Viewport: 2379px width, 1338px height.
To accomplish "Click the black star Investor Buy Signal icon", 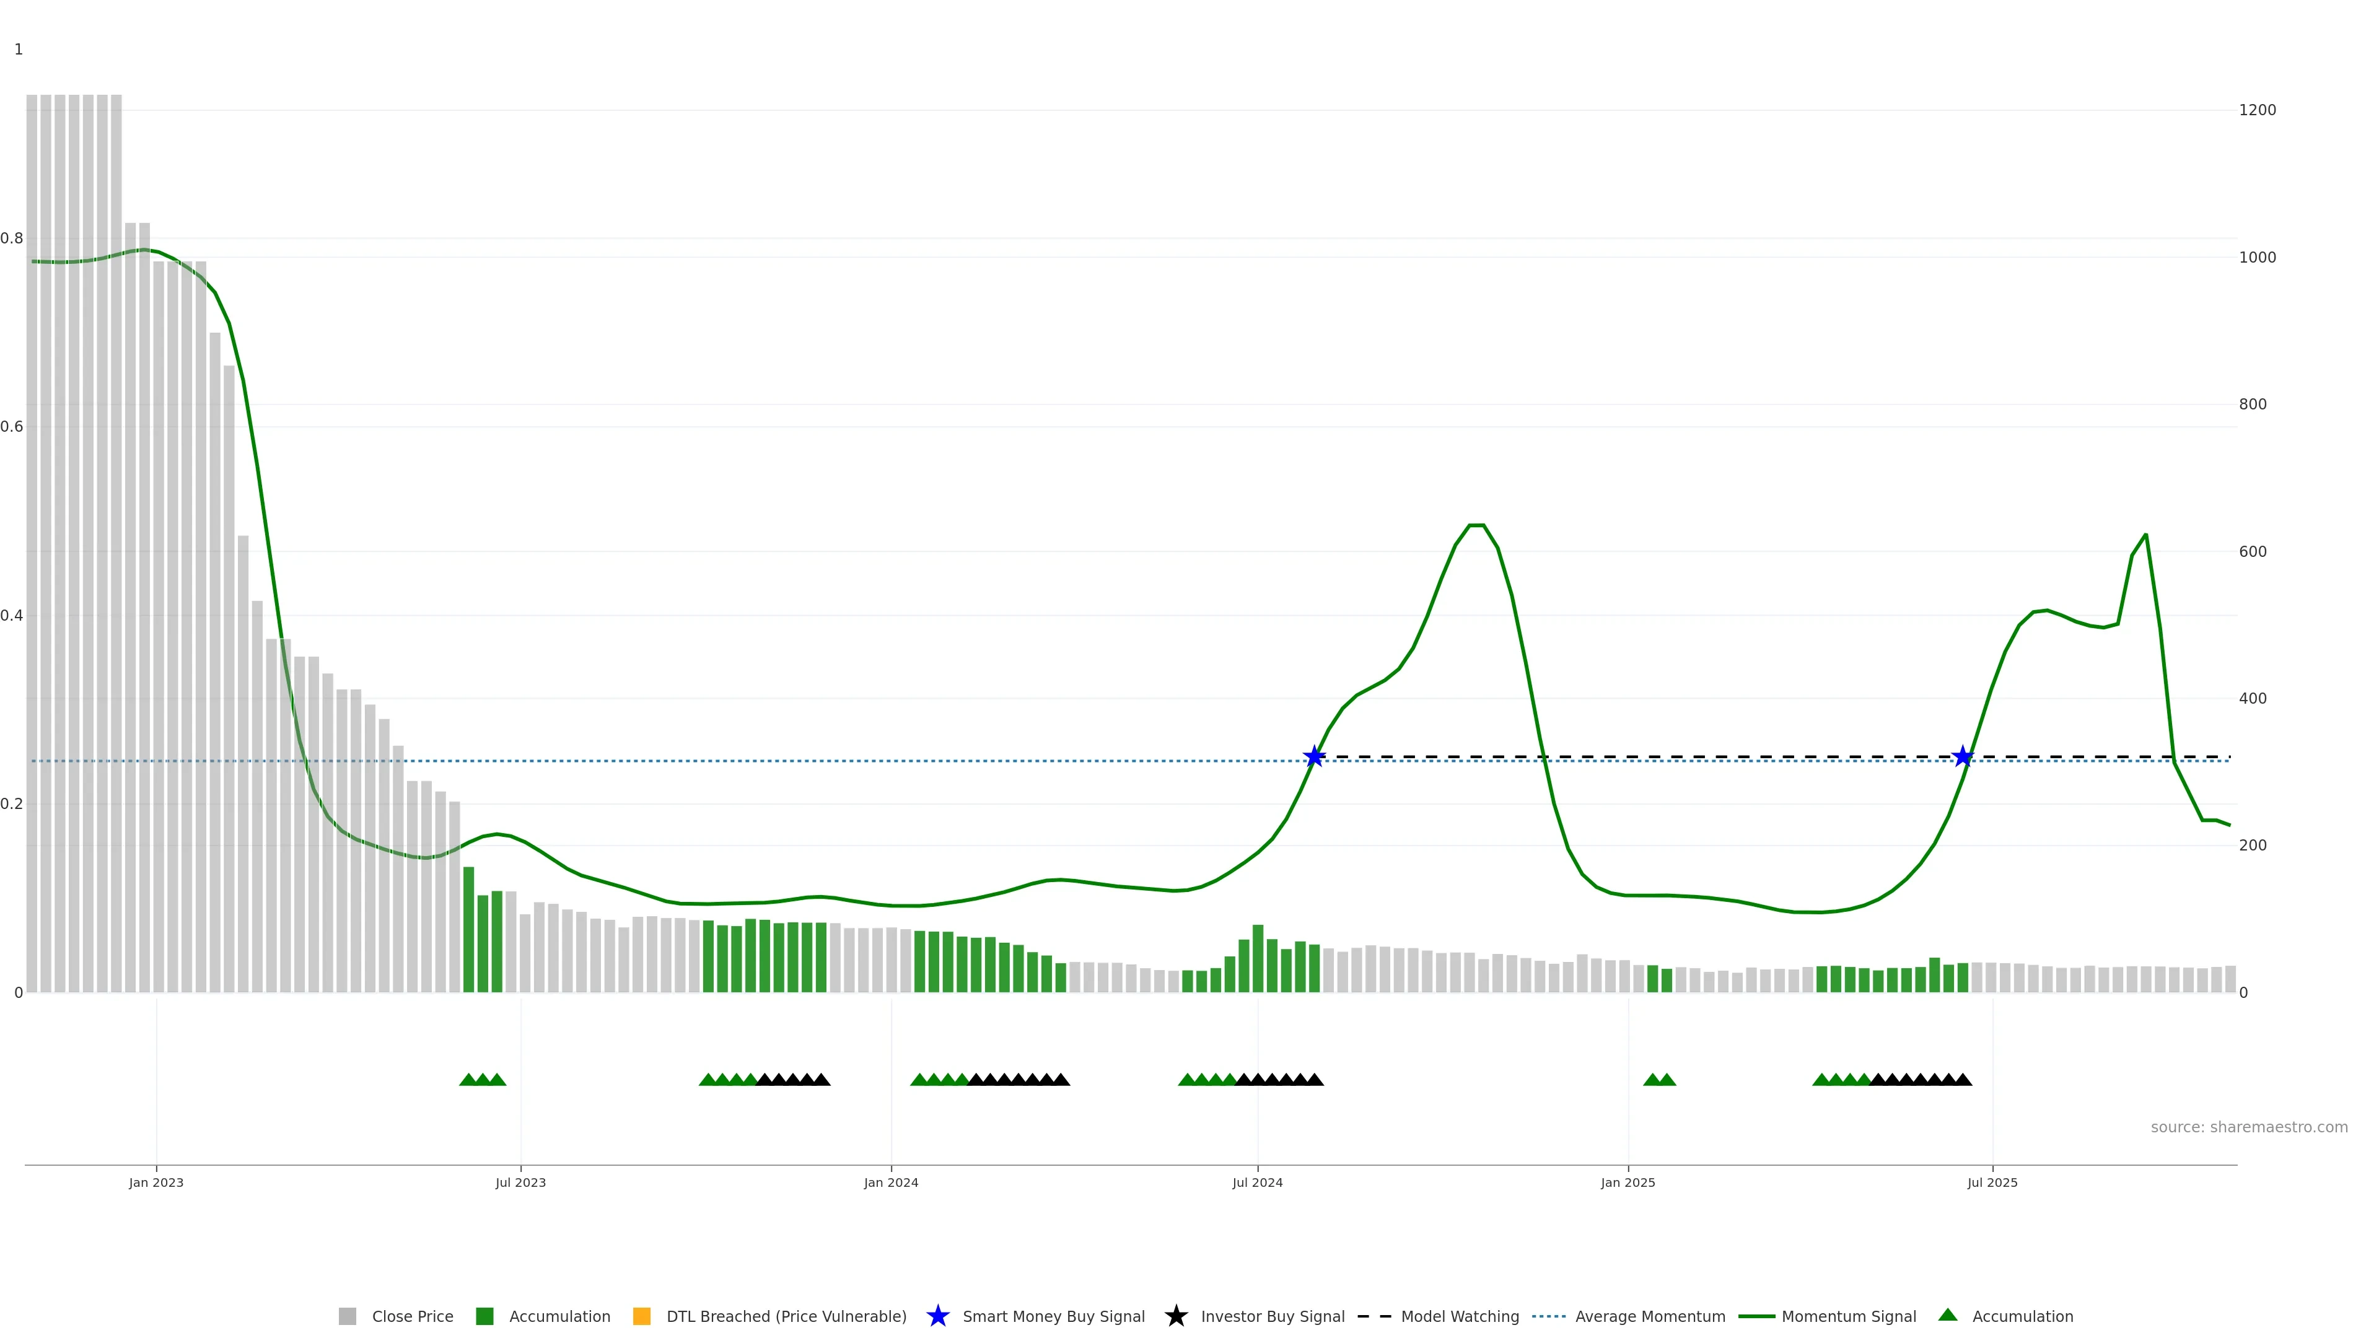I will (x=1176, y=1316).
